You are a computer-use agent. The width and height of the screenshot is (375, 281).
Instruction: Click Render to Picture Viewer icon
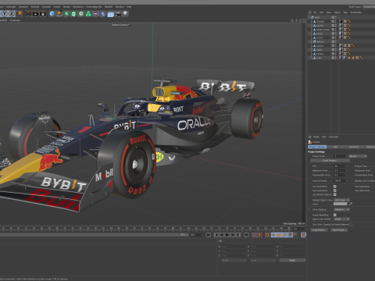35,14
